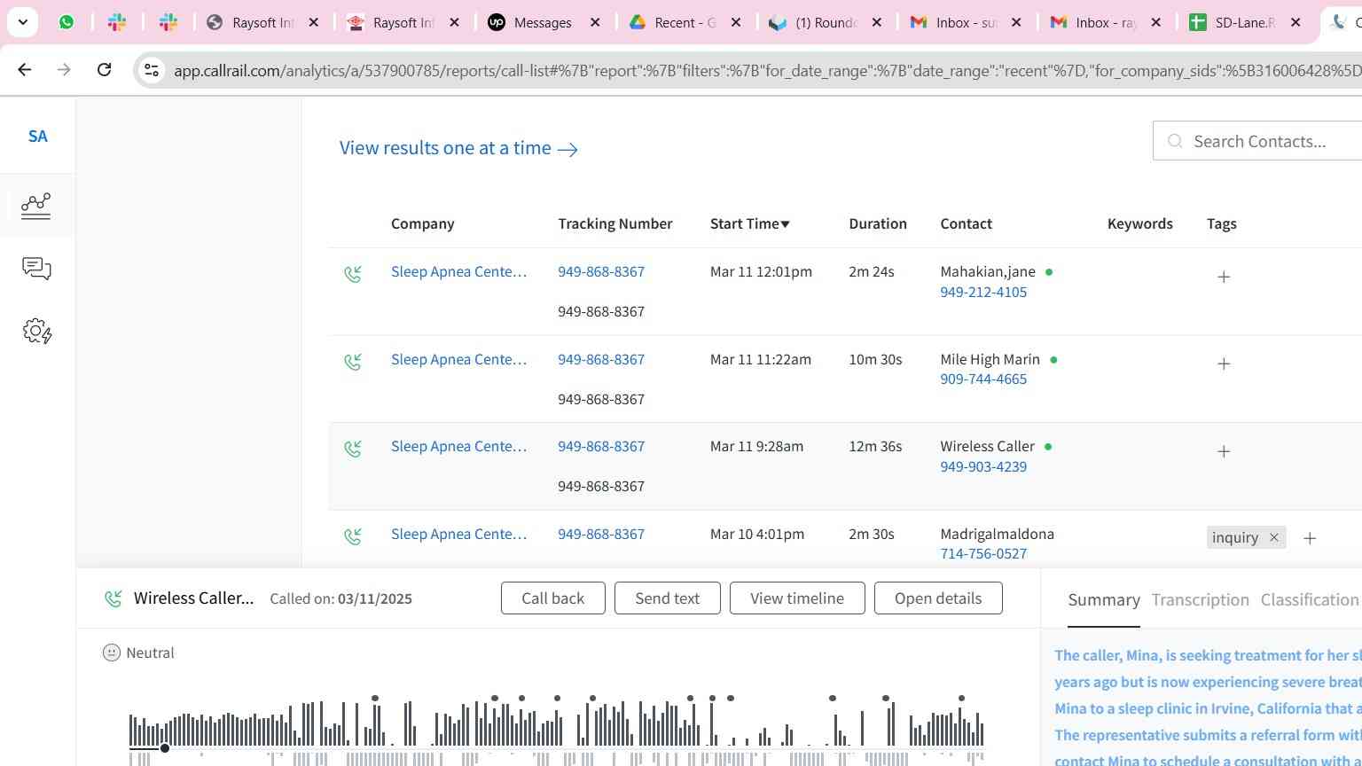
Task: Open site information icon in address bar
Action: point(152,70)
